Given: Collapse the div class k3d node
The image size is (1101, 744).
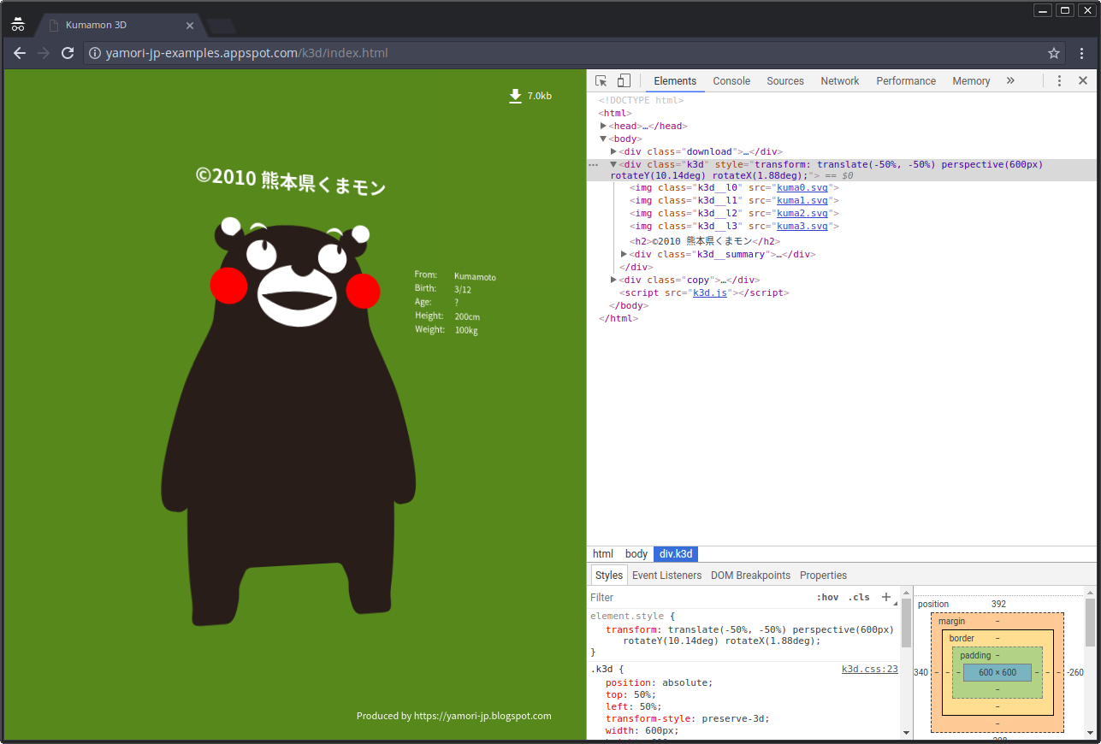Looking at the screenshot, I should click(613, 164).
